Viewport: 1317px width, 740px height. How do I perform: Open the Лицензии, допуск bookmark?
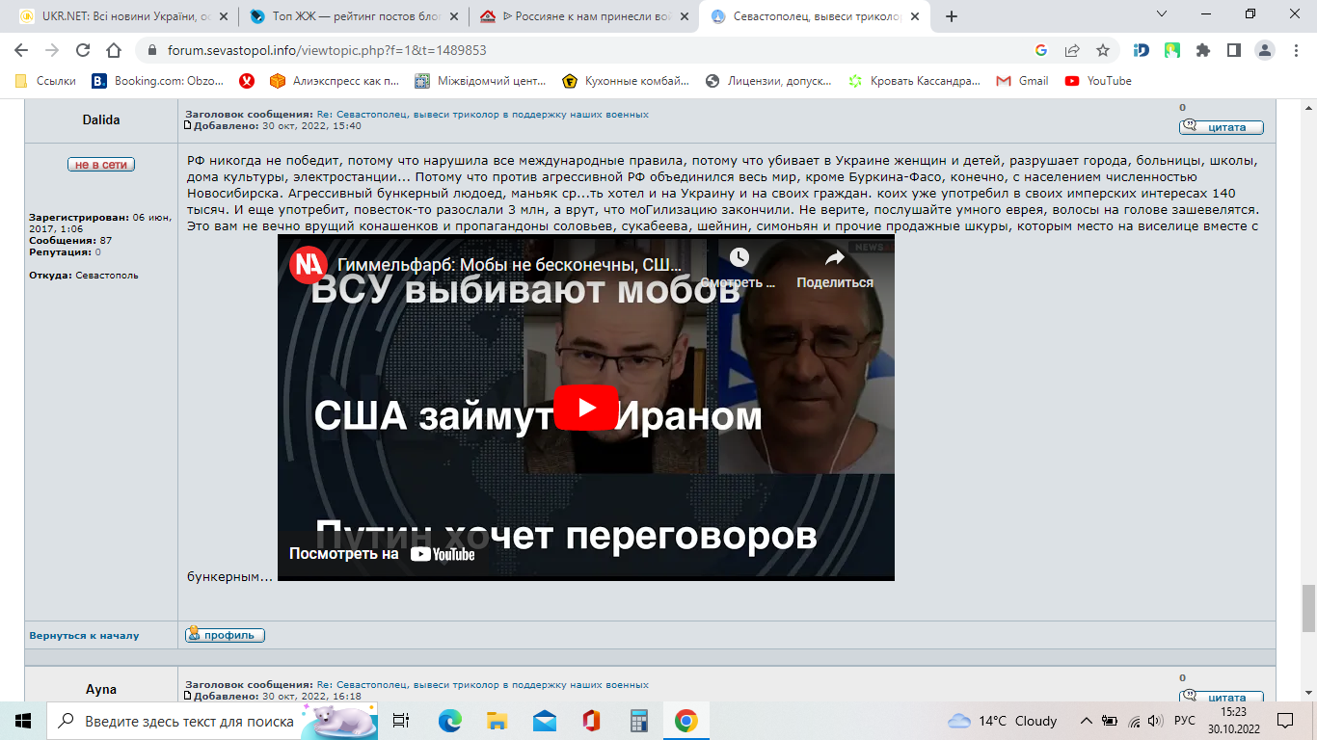tap(768, 81)
